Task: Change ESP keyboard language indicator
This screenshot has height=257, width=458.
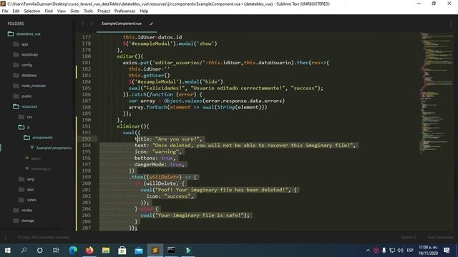Action: (x=410, y=251)
